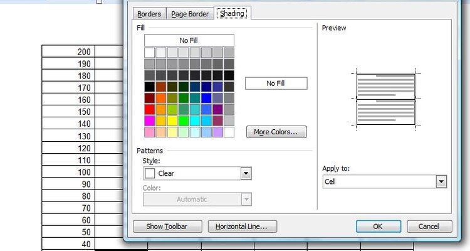Click the Show Toolbar button
This screenshot has height=251, width=470.
click(x=168, y=227)
